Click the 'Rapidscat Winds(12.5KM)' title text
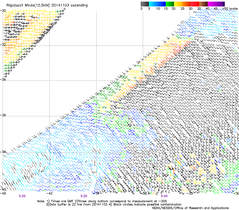This screenshot has width=239, height=210. coord(28,5)
